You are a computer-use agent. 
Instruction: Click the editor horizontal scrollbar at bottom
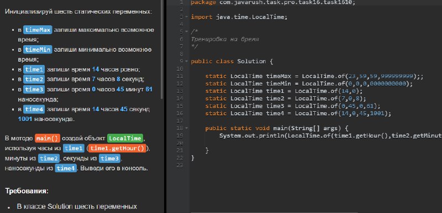tap(273, 212)
